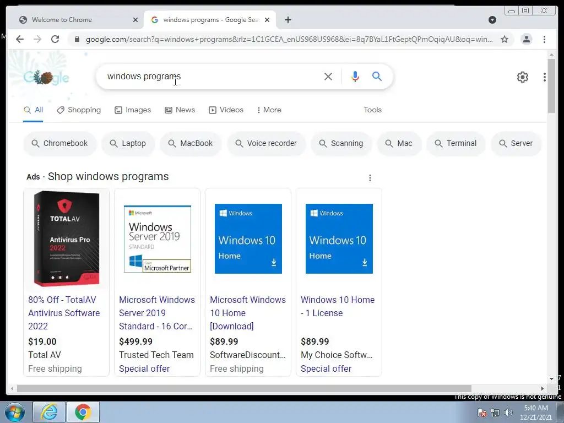Image resolution: width=564 pixels, height=423 pixels.
Task: Open the Microsoft Windows 10 Home [Download] link
Action: [x=248, y=313]
